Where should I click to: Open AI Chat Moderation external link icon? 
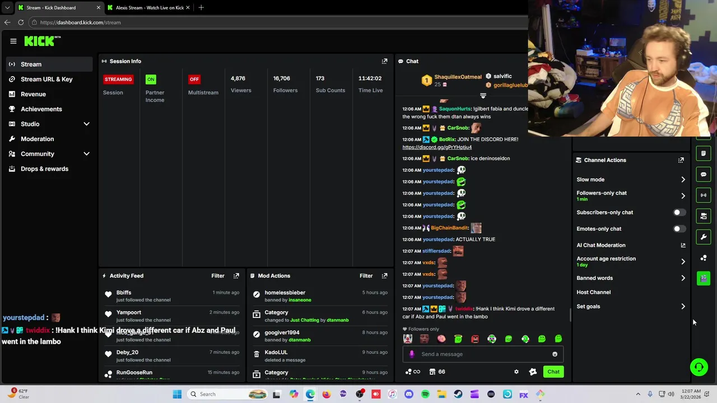tap(683, 245)
